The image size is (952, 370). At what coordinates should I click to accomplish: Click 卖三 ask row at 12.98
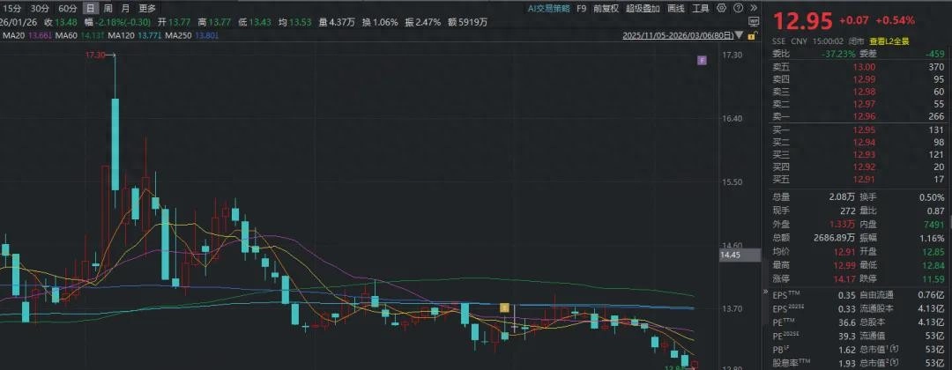click(858, 92)
